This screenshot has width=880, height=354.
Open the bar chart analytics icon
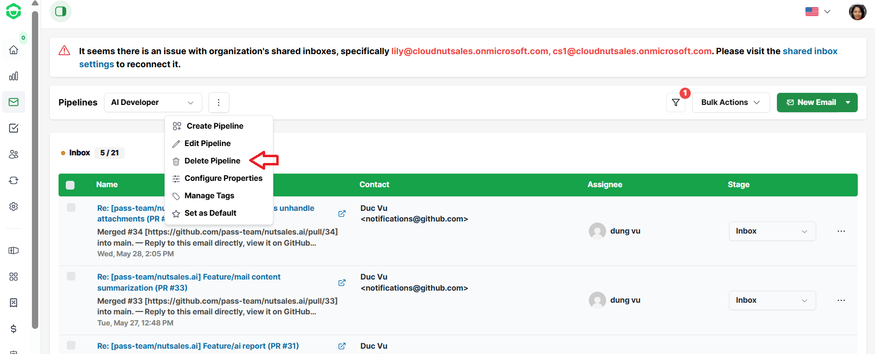tap(14, 76)
